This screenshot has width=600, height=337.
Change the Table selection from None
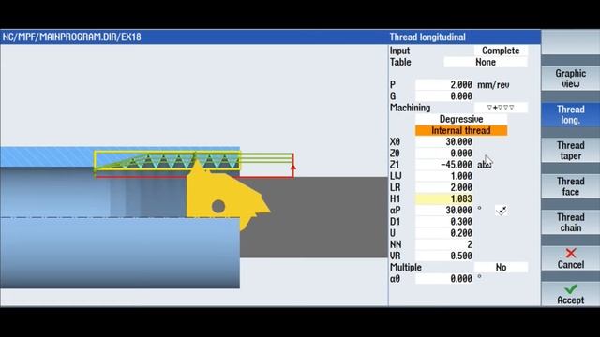tap(486, 62)
